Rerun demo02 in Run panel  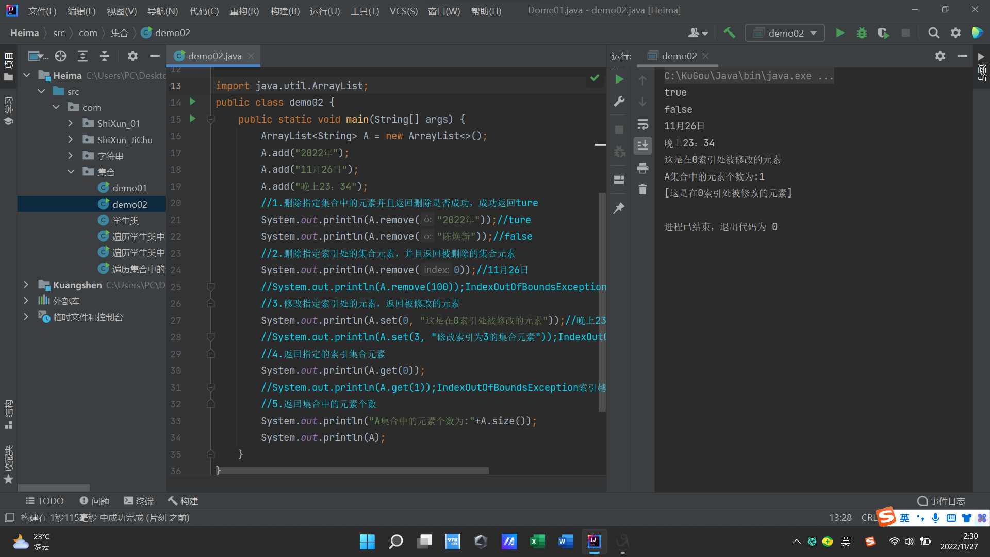click(x=619, y=79)
